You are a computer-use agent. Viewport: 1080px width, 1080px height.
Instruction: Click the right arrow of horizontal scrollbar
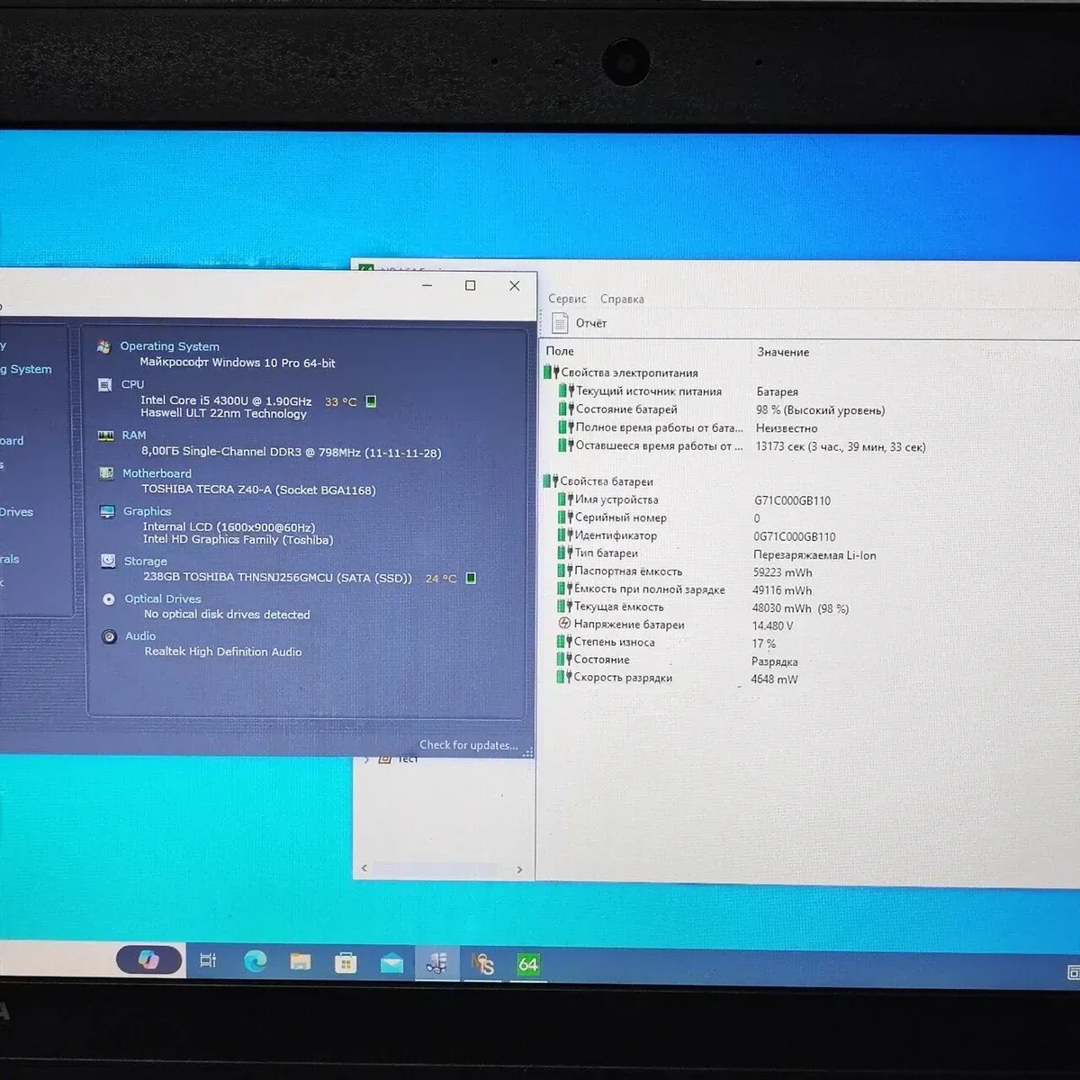[x=519, y=869]
